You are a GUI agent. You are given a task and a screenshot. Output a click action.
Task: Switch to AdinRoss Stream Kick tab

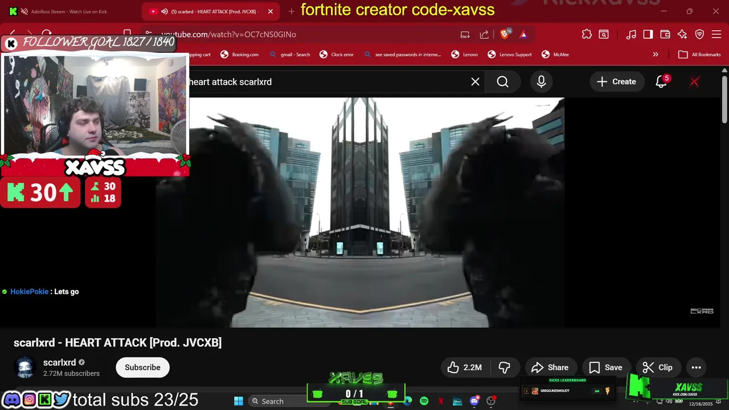(68, 11)
